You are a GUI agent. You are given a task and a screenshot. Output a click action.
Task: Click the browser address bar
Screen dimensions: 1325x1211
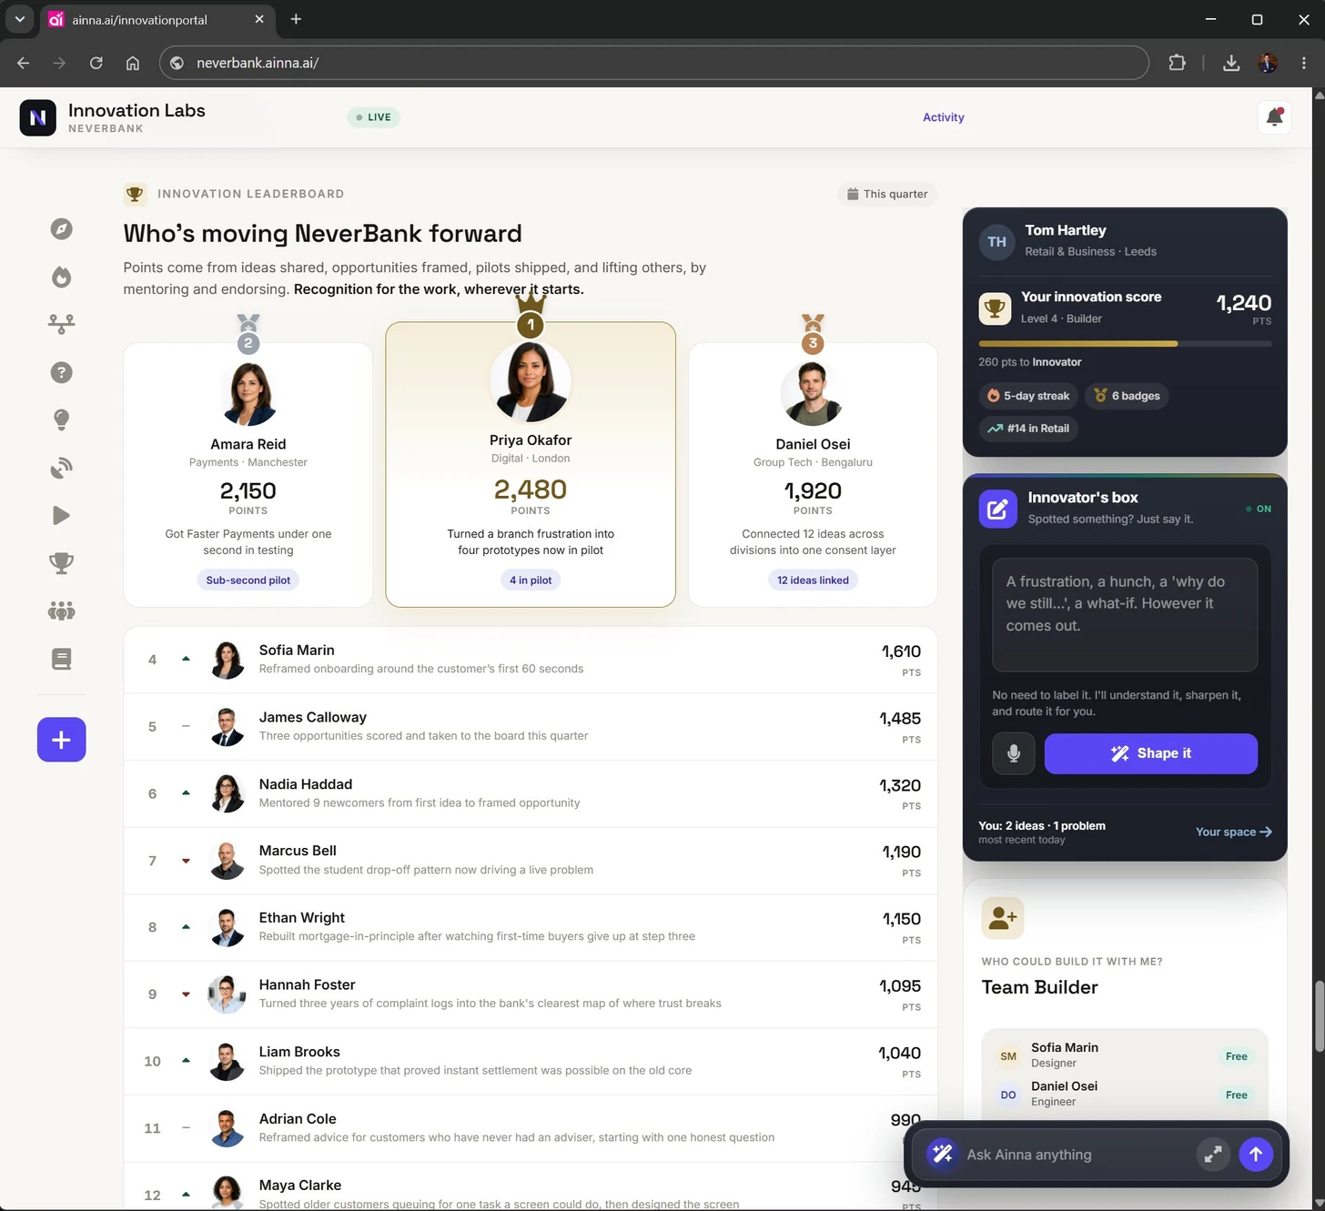(653, 63)
